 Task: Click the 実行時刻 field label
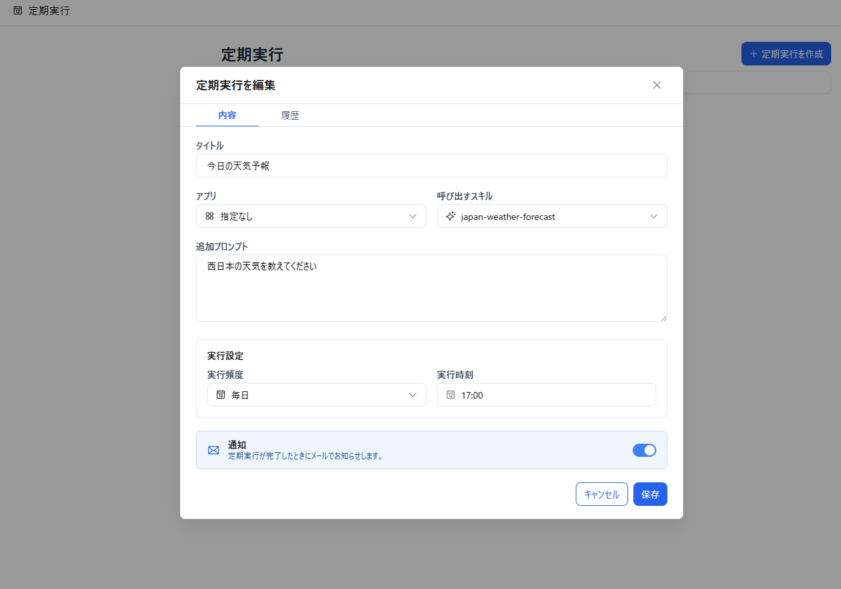[x=455, y=375]
